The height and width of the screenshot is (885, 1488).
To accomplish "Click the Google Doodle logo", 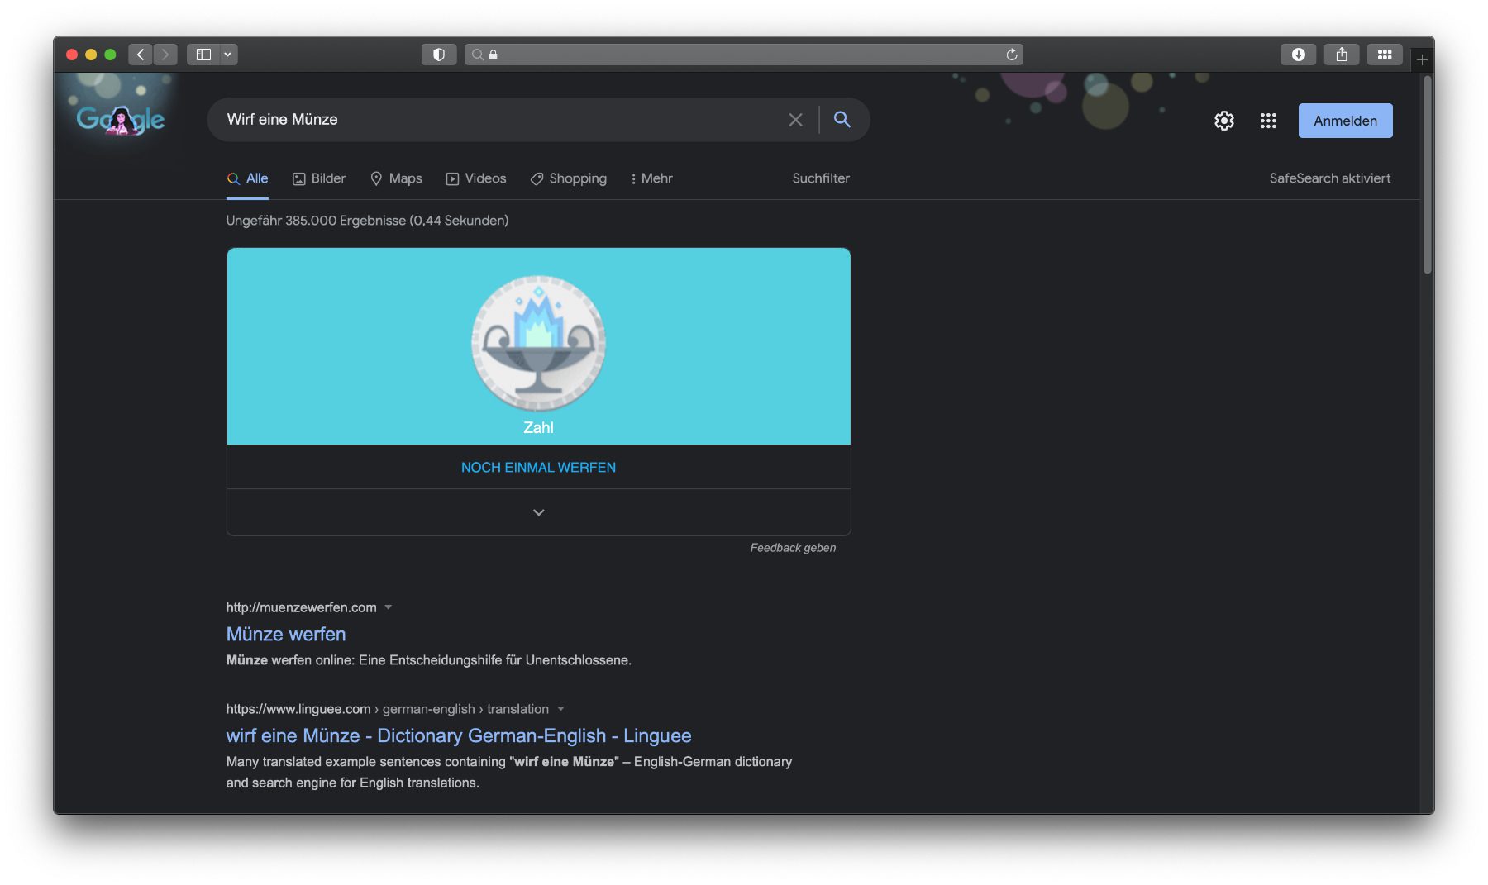I will coord(121,119).
